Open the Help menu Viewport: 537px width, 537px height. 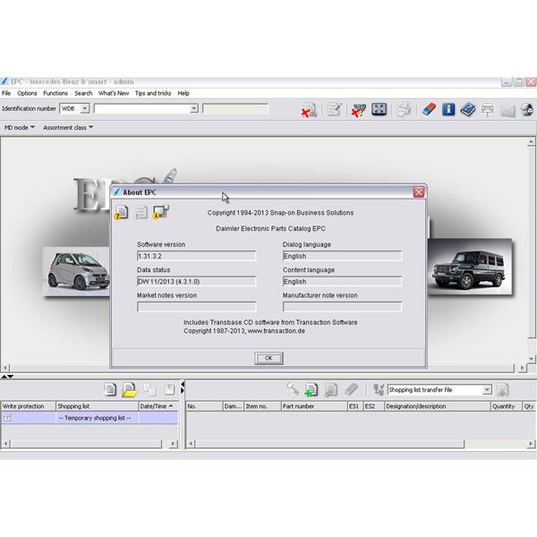183,93
